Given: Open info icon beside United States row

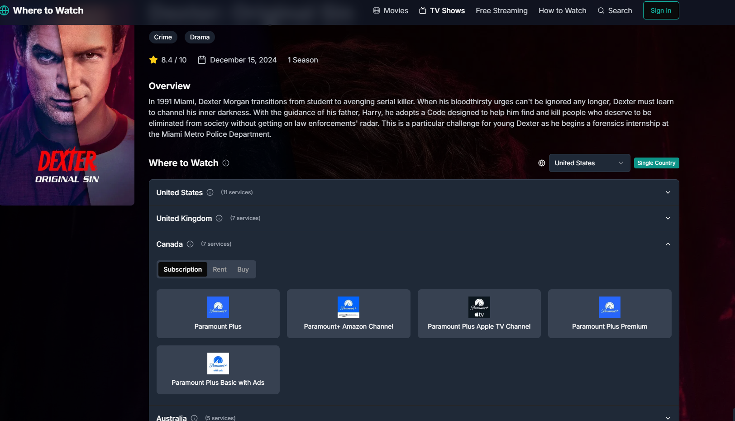Looking at the screenshot, I should (210, 192).
